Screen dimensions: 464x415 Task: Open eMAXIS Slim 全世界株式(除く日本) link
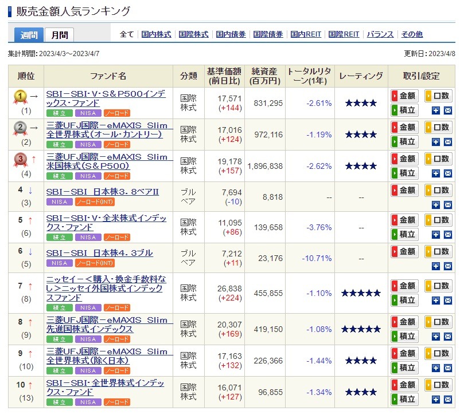[x=109, y=356]
